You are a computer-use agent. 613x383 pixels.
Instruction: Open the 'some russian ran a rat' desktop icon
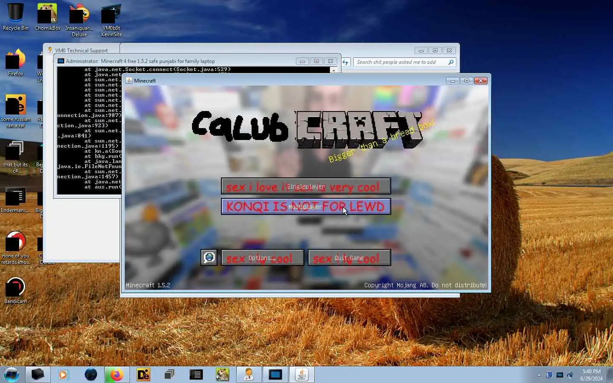tap(15, 111)
